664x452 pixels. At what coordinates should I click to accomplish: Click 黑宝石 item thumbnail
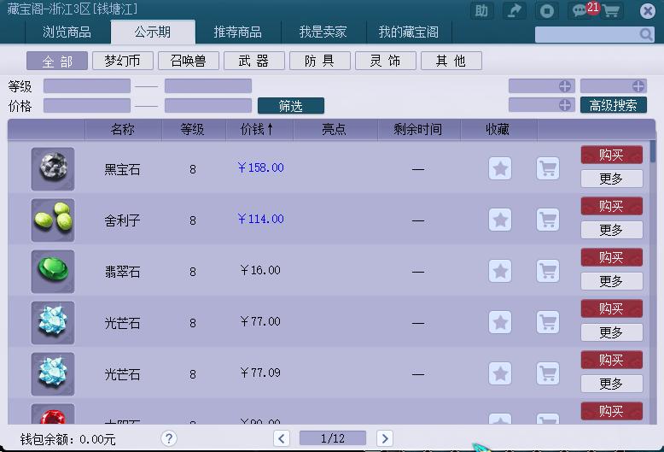click(53, 169)
